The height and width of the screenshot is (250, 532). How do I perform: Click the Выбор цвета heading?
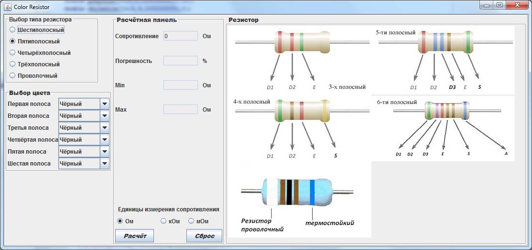point(30,93)
